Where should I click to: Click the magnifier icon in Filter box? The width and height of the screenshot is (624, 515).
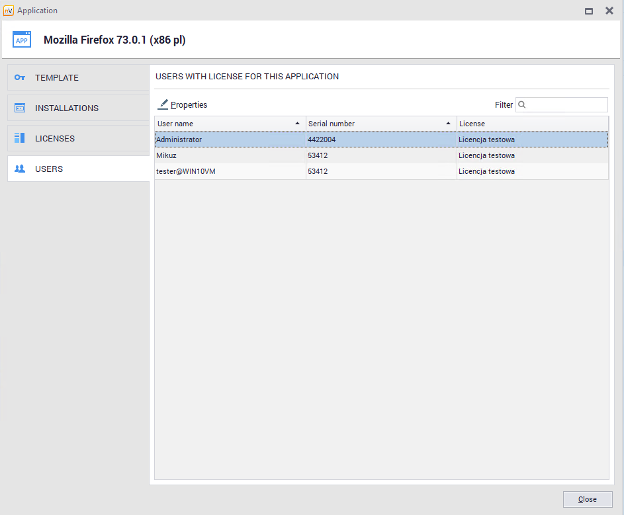click(x=522, y=104)
